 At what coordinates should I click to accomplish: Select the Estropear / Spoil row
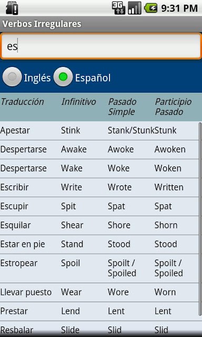99,268
